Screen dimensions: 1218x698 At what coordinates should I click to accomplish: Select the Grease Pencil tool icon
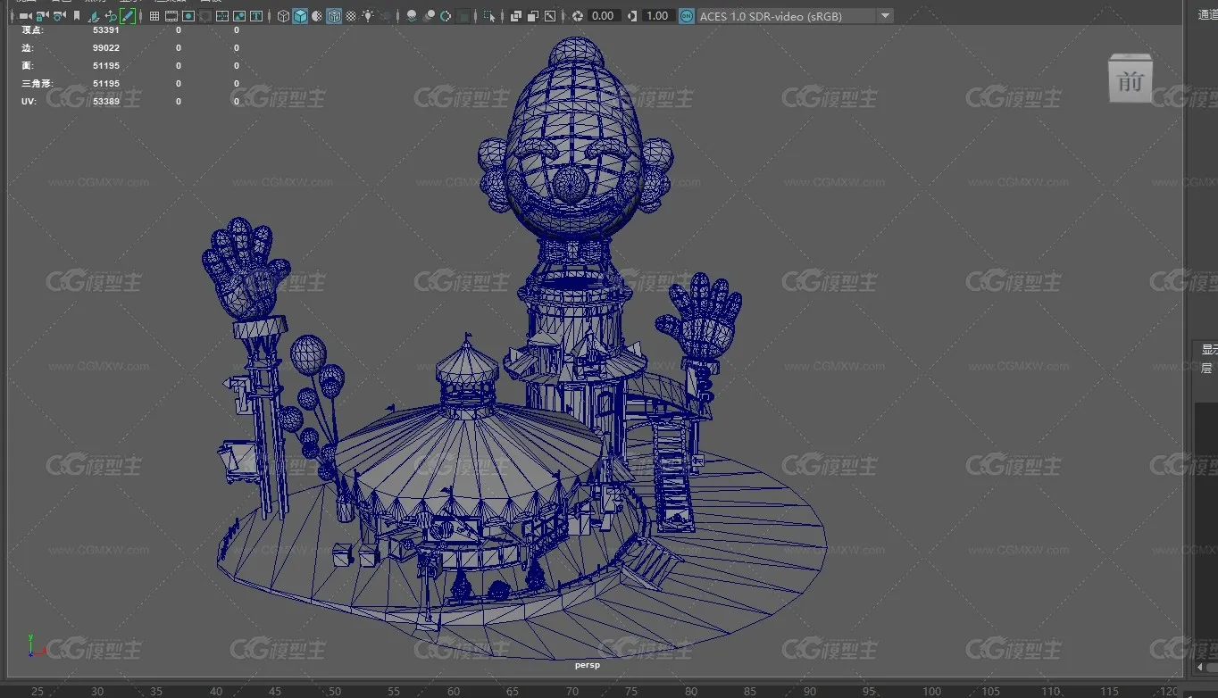pyautogui.click(x=128, y=16)
